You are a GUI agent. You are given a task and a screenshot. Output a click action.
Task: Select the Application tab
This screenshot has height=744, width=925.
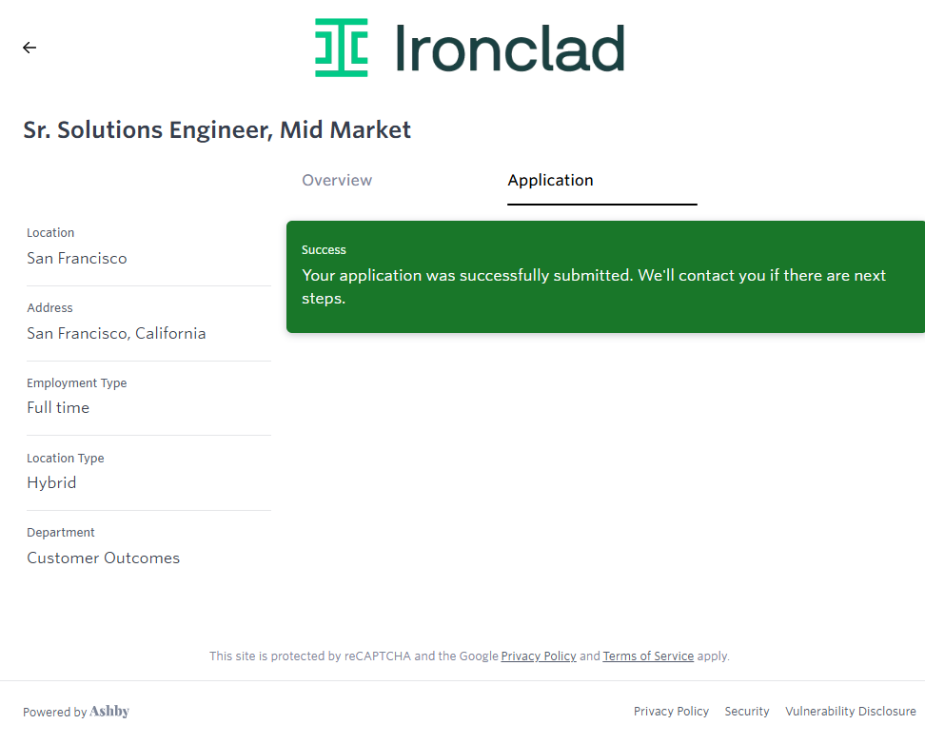click(550, 181)
